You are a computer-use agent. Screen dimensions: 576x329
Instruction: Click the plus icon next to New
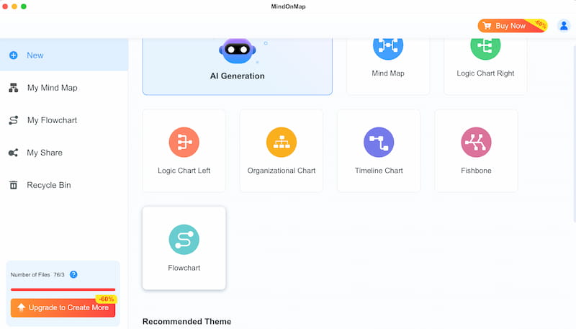[13, 55]
